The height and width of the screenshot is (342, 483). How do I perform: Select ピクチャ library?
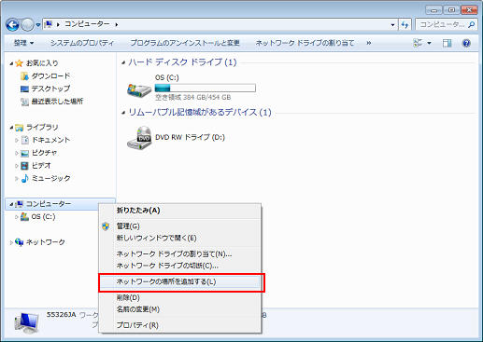tap(45, 153)
